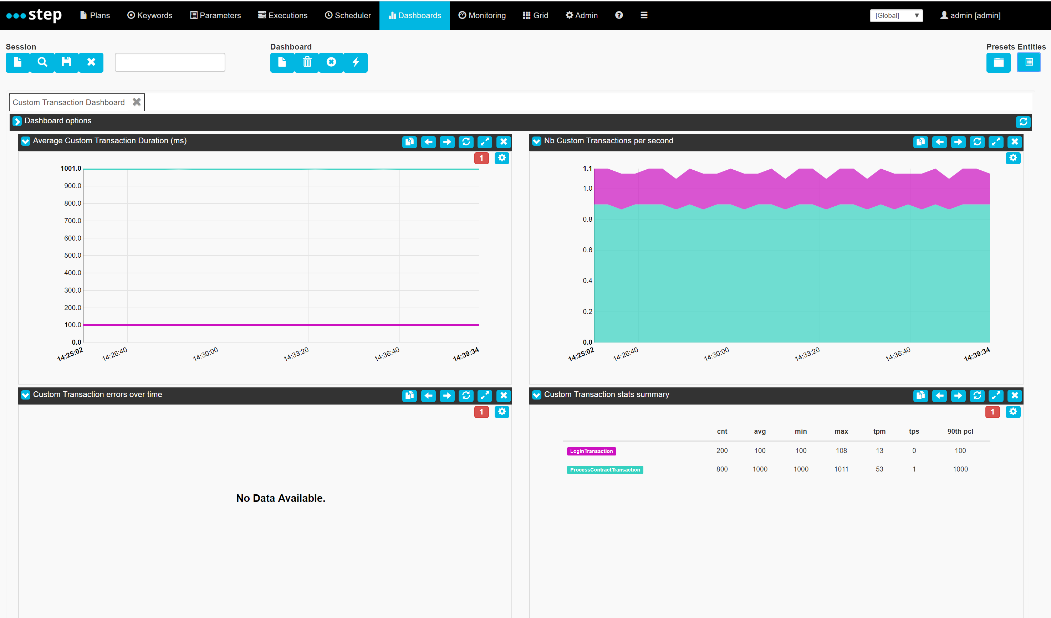Create a new session with the file icon

tap(17, 62)
